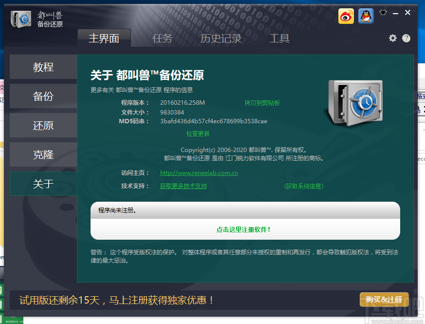
Task: Open the 历史记录 tab
Action: pos(221,38)
